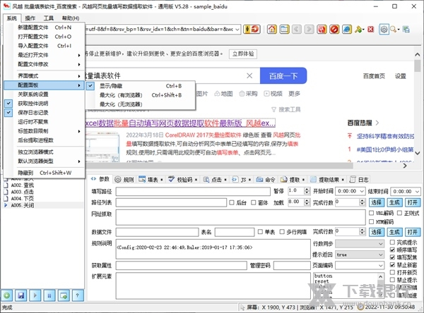Open the 操作 menu
The image size is (424, 313).
pos(30,18)
